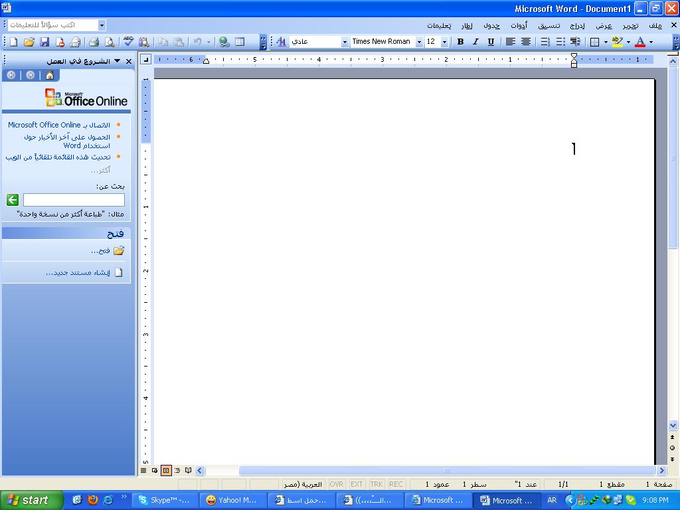Toggle Underline formatting

(x=491, y=42)
